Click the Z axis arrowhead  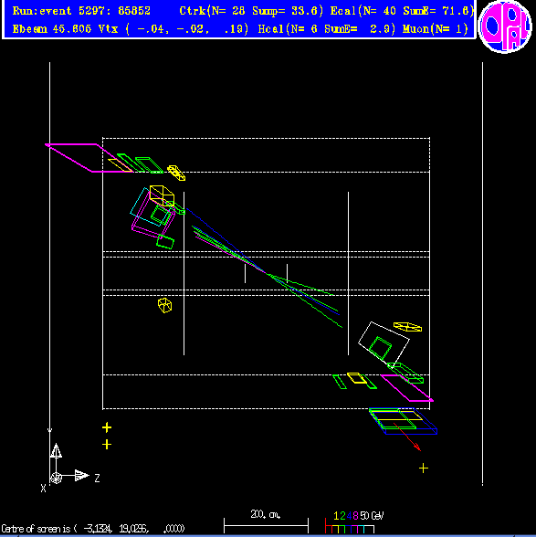click(x=82, y=475)
